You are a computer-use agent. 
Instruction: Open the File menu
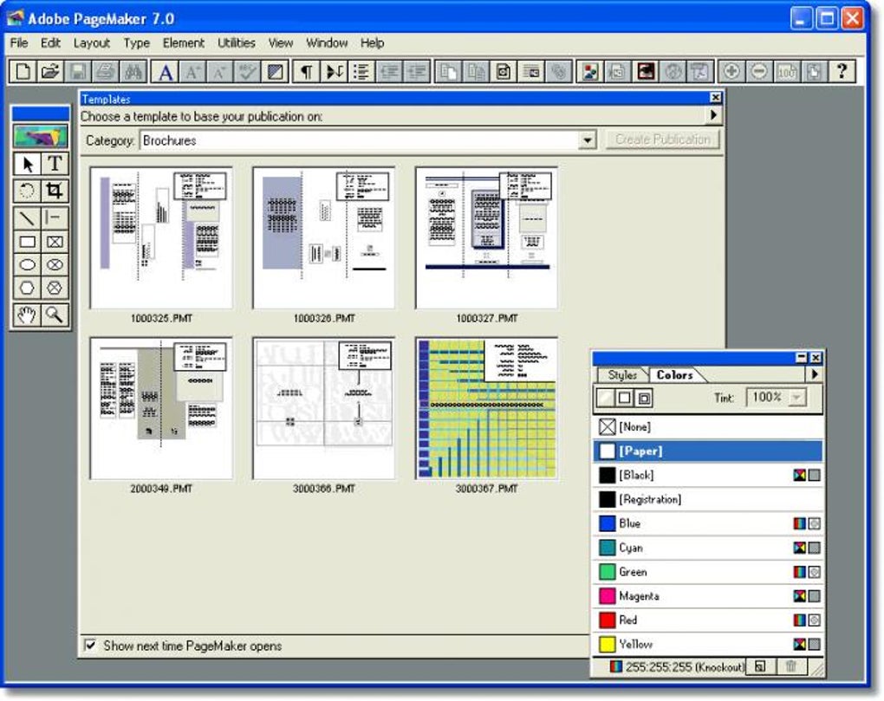pyautogui.click(x=18, y=42)
